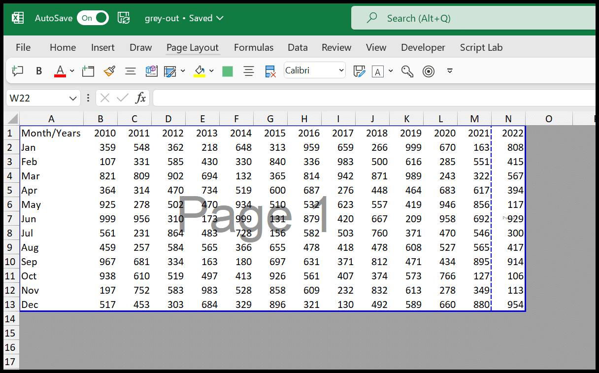Click the Jan row label cell
This screenshot has width=599, height=373.
[51, 147]
